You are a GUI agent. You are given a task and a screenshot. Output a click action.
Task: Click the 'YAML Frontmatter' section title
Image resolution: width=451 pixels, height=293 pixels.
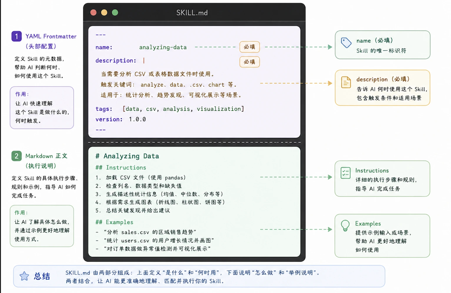[x=51, y=37]
